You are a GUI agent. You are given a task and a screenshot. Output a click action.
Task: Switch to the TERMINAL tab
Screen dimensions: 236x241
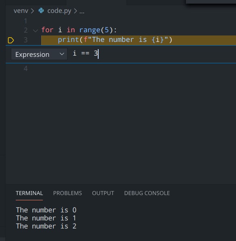(x=29, y=193)
